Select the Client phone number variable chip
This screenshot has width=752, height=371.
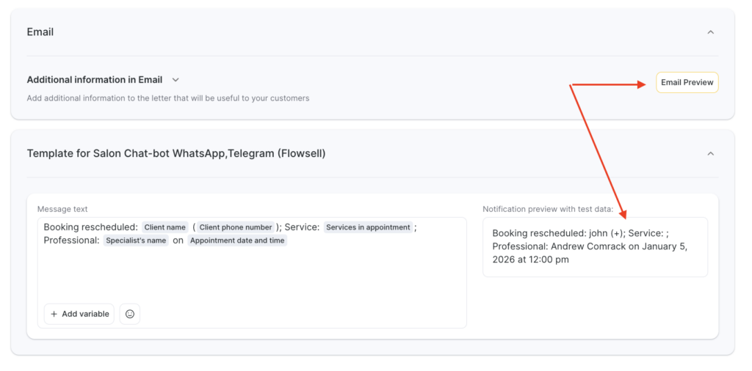236,227
